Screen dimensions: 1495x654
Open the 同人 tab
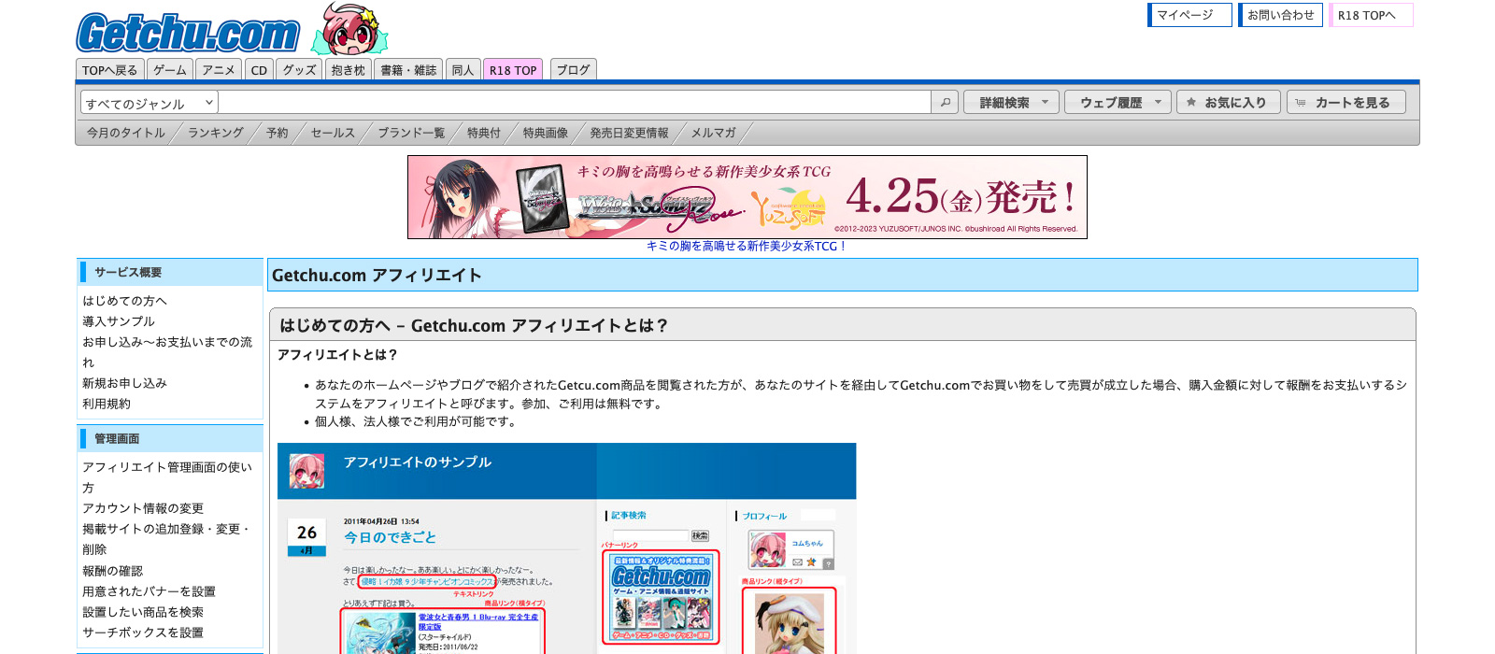coord(463,70)
